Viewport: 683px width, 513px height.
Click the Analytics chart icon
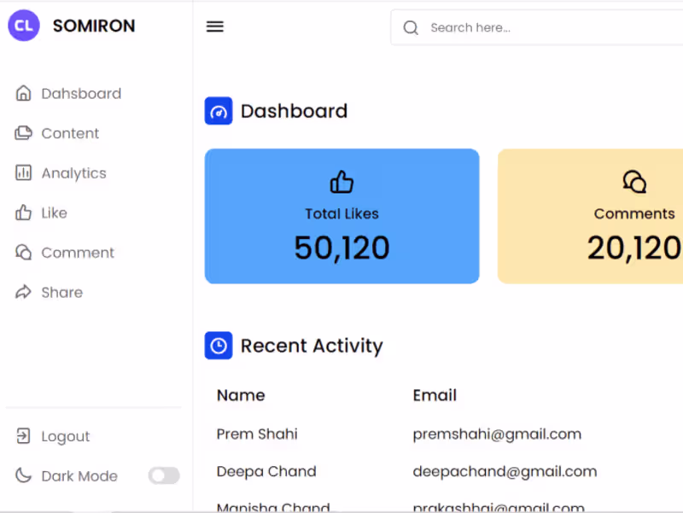click(24, 172)
